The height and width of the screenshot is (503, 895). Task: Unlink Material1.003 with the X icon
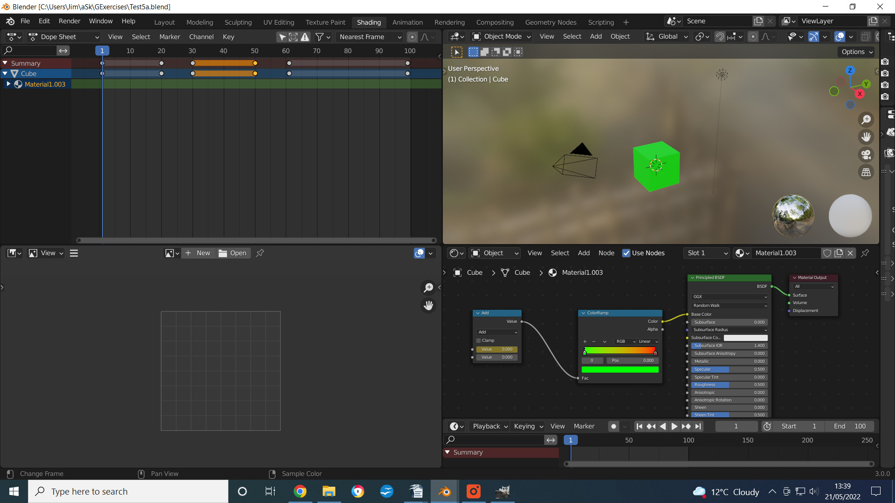[x=850, y=253]
